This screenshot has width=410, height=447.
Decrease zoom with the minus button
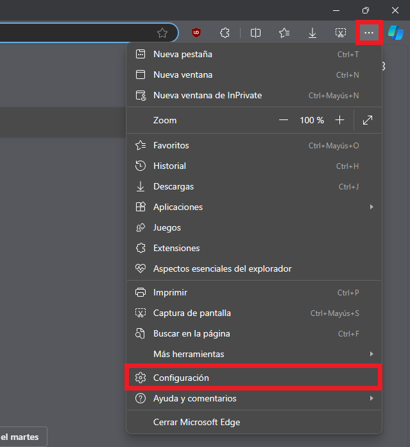click(x=284, y=120)
